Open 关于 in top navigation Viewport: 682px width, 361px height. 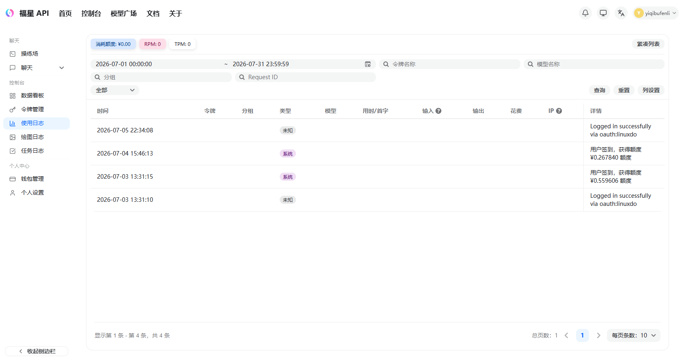(176, 13)
